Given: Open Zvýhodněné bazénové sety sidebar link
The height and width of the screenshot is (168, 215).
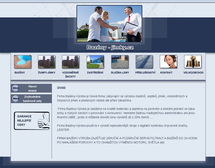Looking at the screenshot, I should [31, 99].
